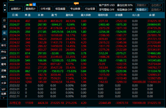Screen dimensions: 166x108
Task: Select 波幅 in sidebar
Action: coord(4,70)
